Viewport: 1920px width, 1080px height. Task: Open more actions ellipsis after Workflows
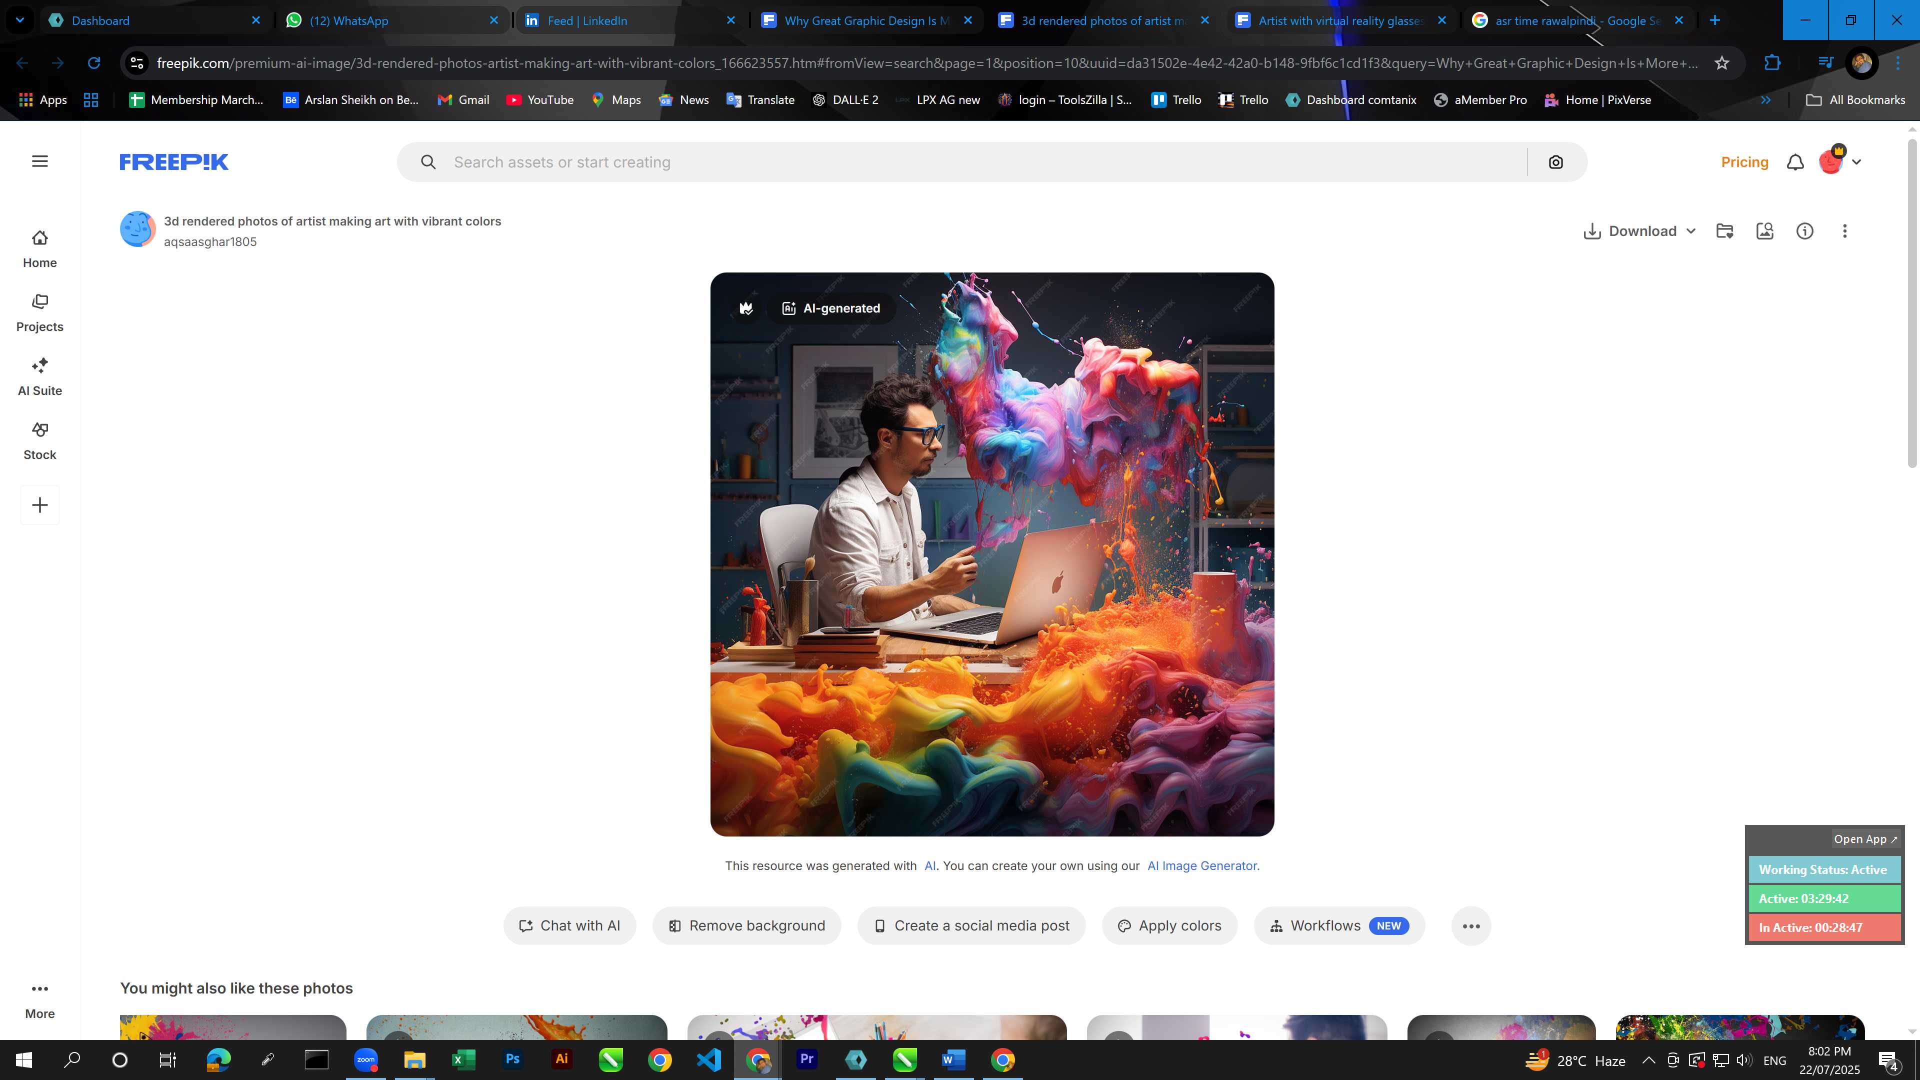1471,926
